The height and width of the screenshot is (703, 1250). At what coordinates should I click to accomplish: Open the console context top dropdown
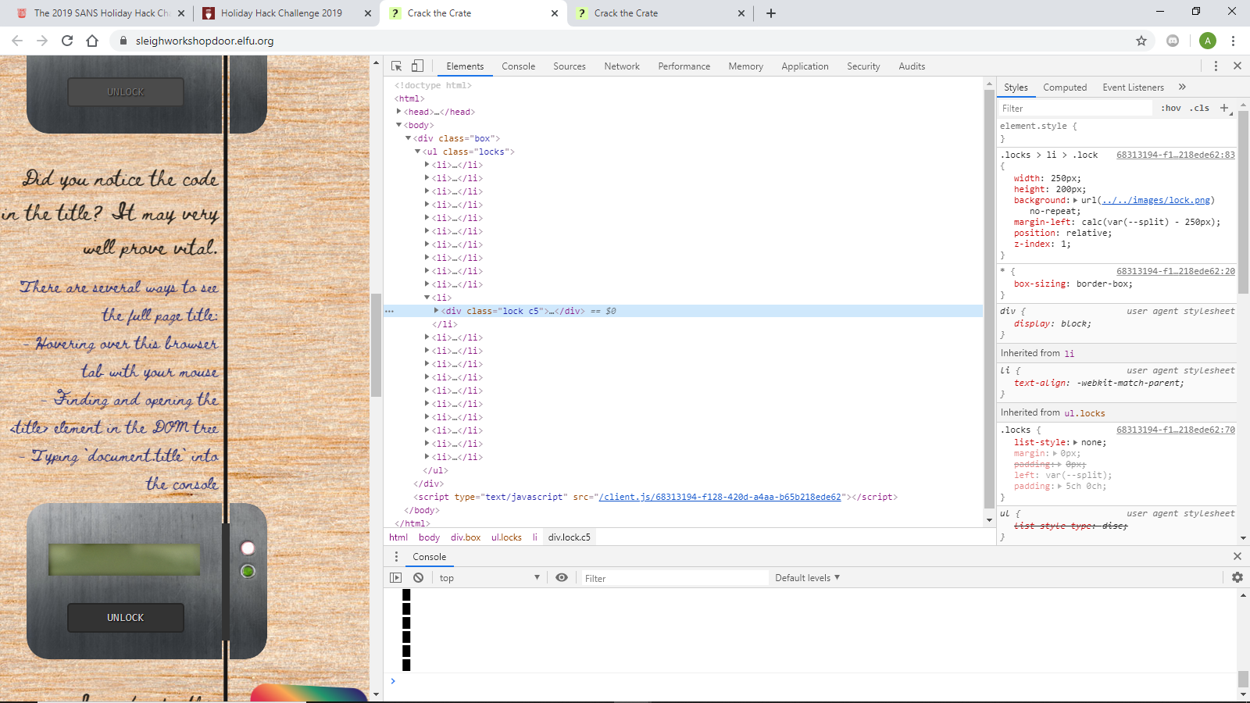pos(489,578)
